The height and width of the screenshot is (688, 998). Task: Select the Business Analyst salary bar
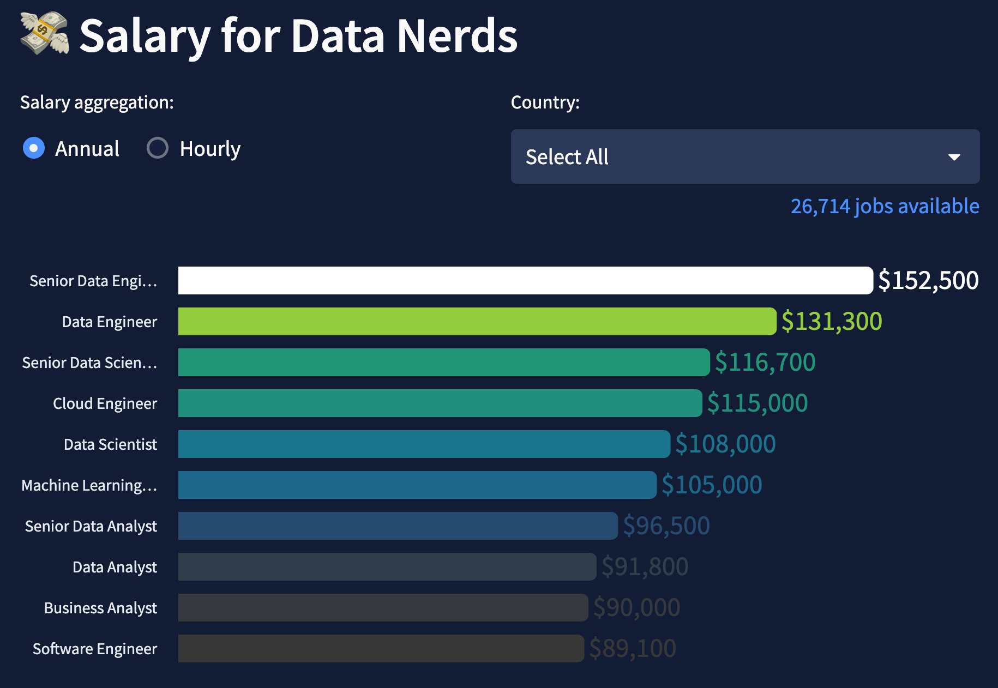click(x=383, y=608)
